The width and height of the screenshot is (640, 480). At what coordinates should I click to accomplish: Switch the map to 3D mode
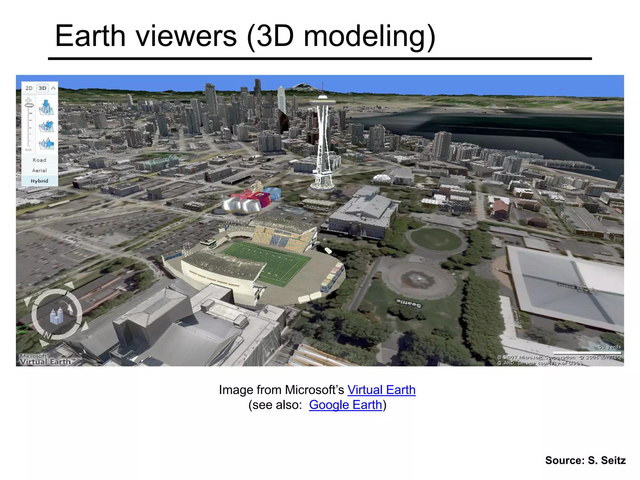(42, 88)
